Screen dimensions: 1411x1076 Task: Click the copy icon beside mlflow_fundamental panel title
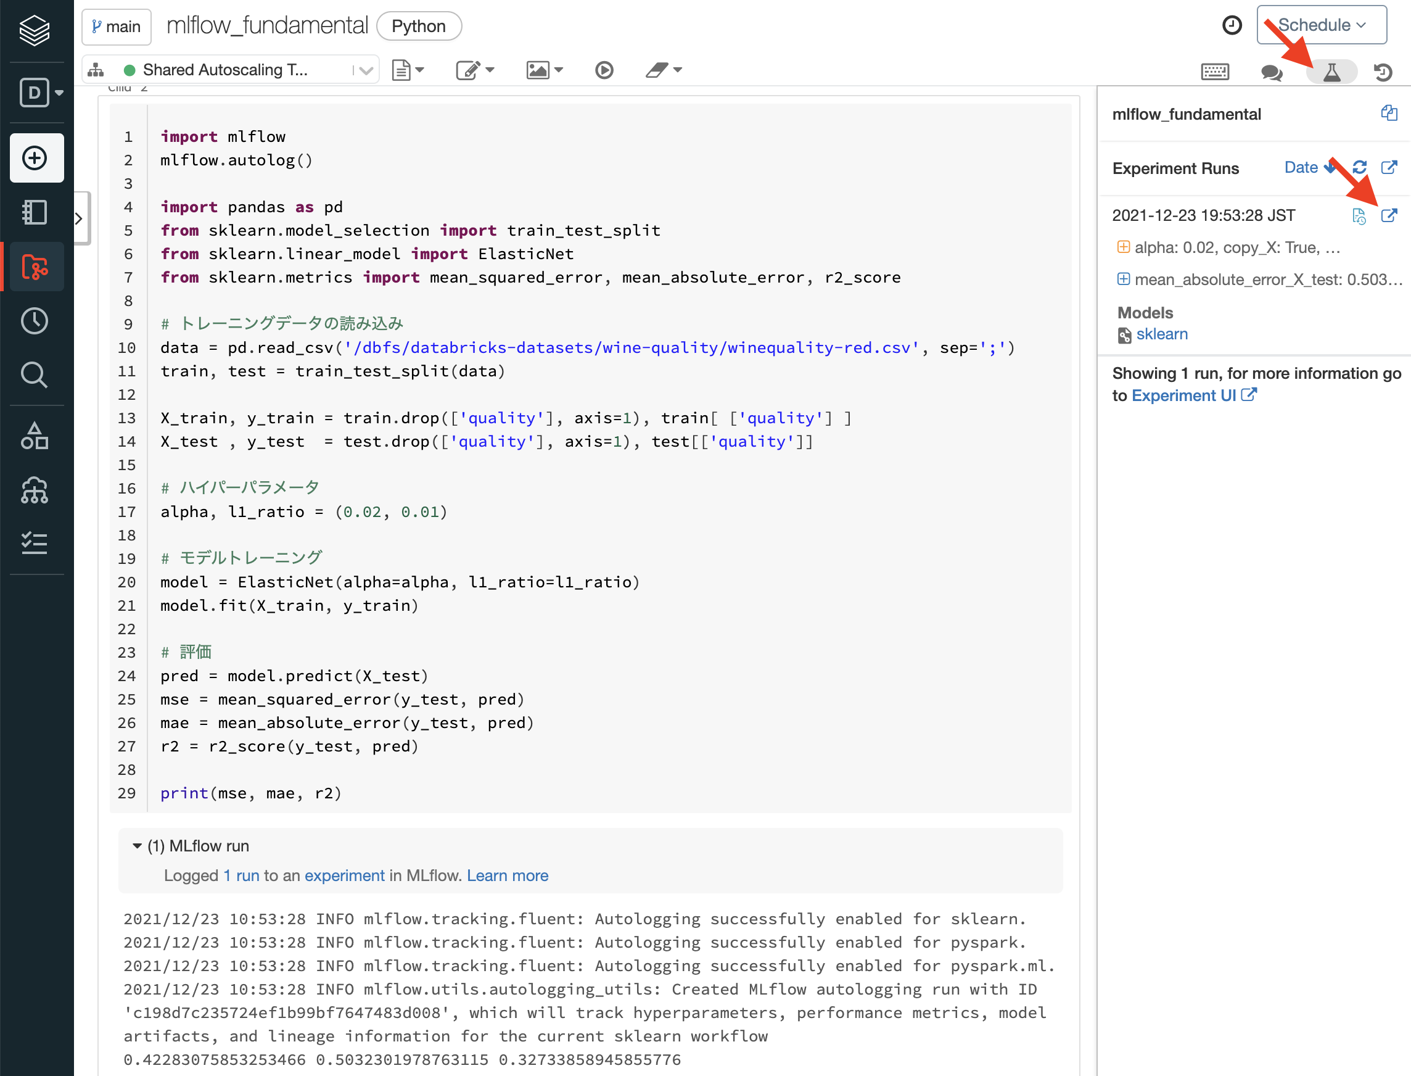[1389, 114]
